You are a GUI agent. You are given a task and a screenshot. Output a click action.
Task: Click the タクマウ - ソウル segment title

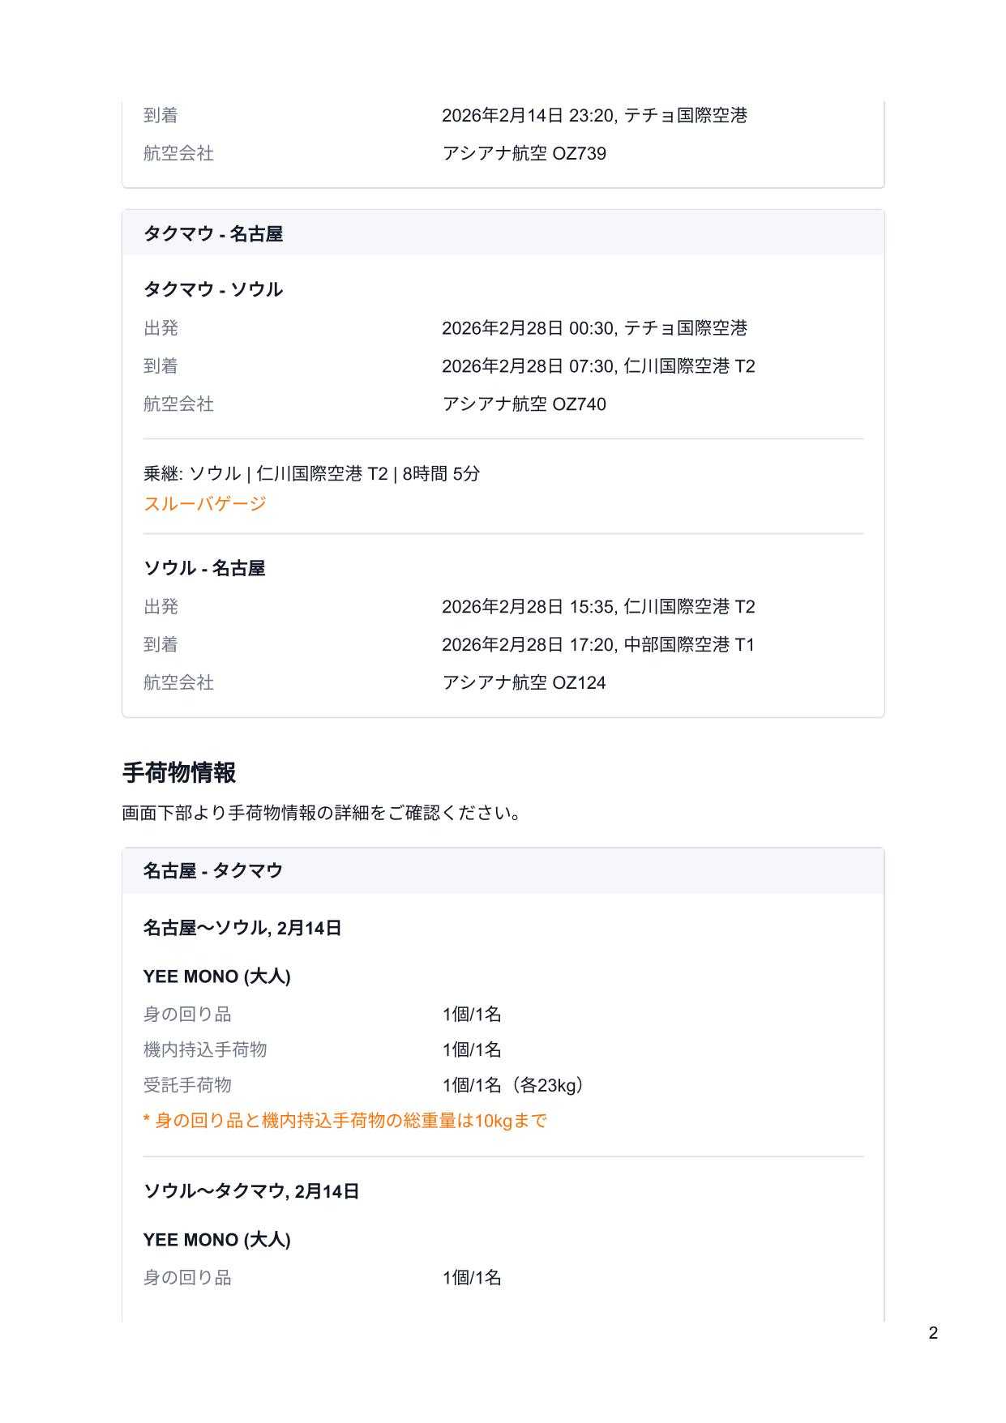[x=213, y=289]
